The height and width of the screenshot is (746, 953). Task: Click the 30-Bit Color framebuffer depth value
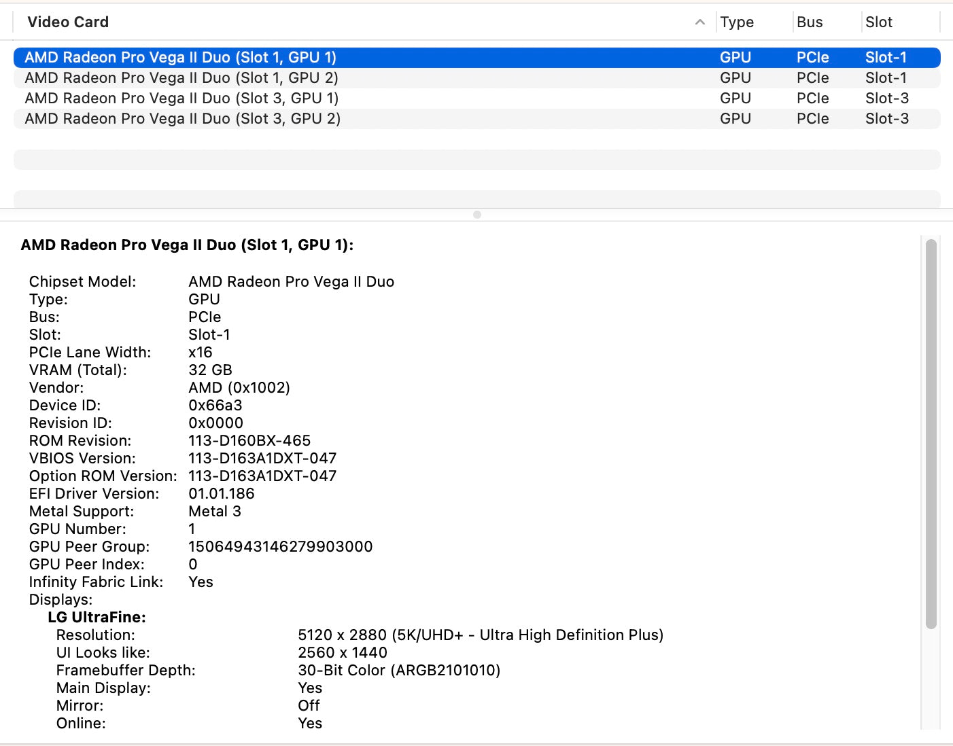pyautogui.click(x=398, y=671)
